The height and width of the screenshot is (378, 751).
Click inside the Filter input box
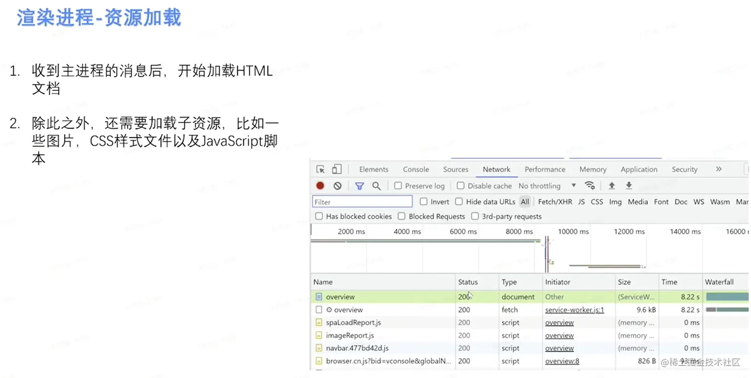[362, 201]
